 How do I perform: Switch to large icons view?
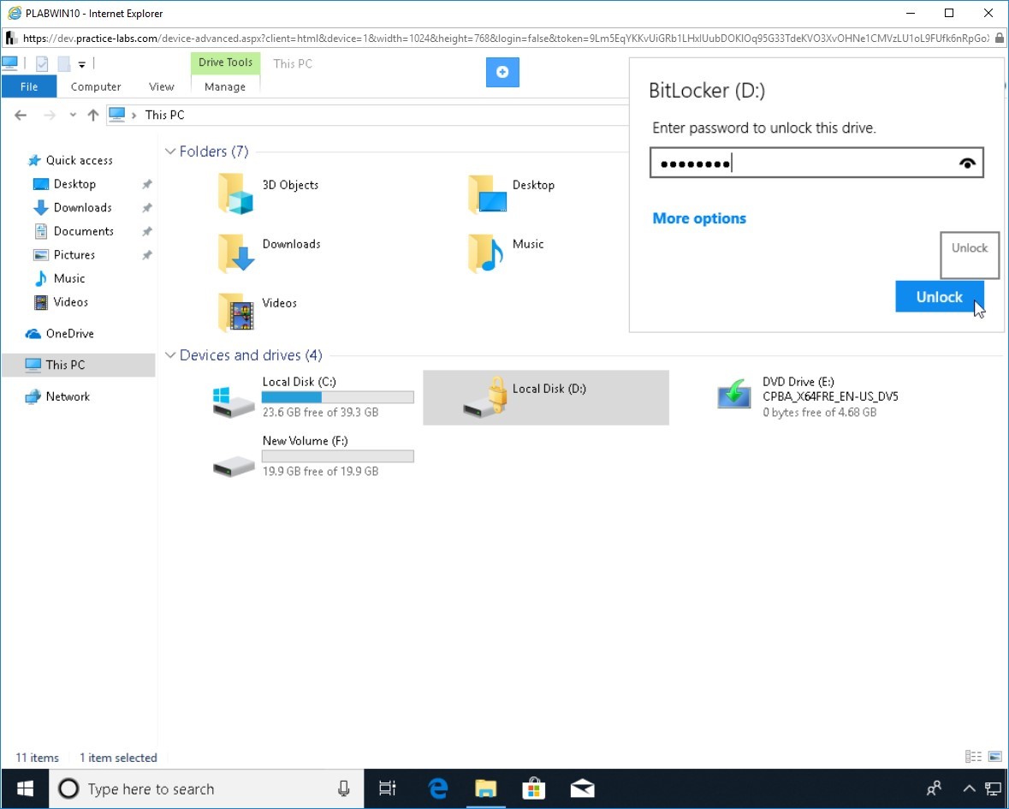(x=994, y=757)
